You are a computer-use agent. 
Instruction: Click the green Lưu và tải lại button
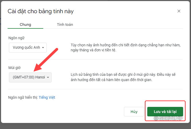[165, 112]
